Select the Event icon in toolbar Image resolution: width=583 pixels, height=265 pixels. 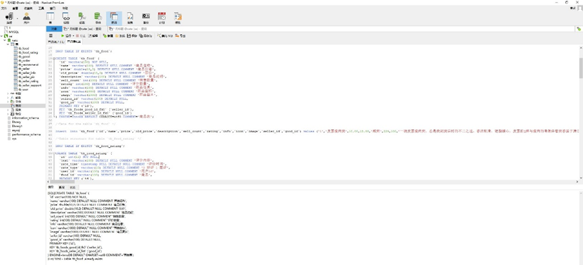(98, 17)
